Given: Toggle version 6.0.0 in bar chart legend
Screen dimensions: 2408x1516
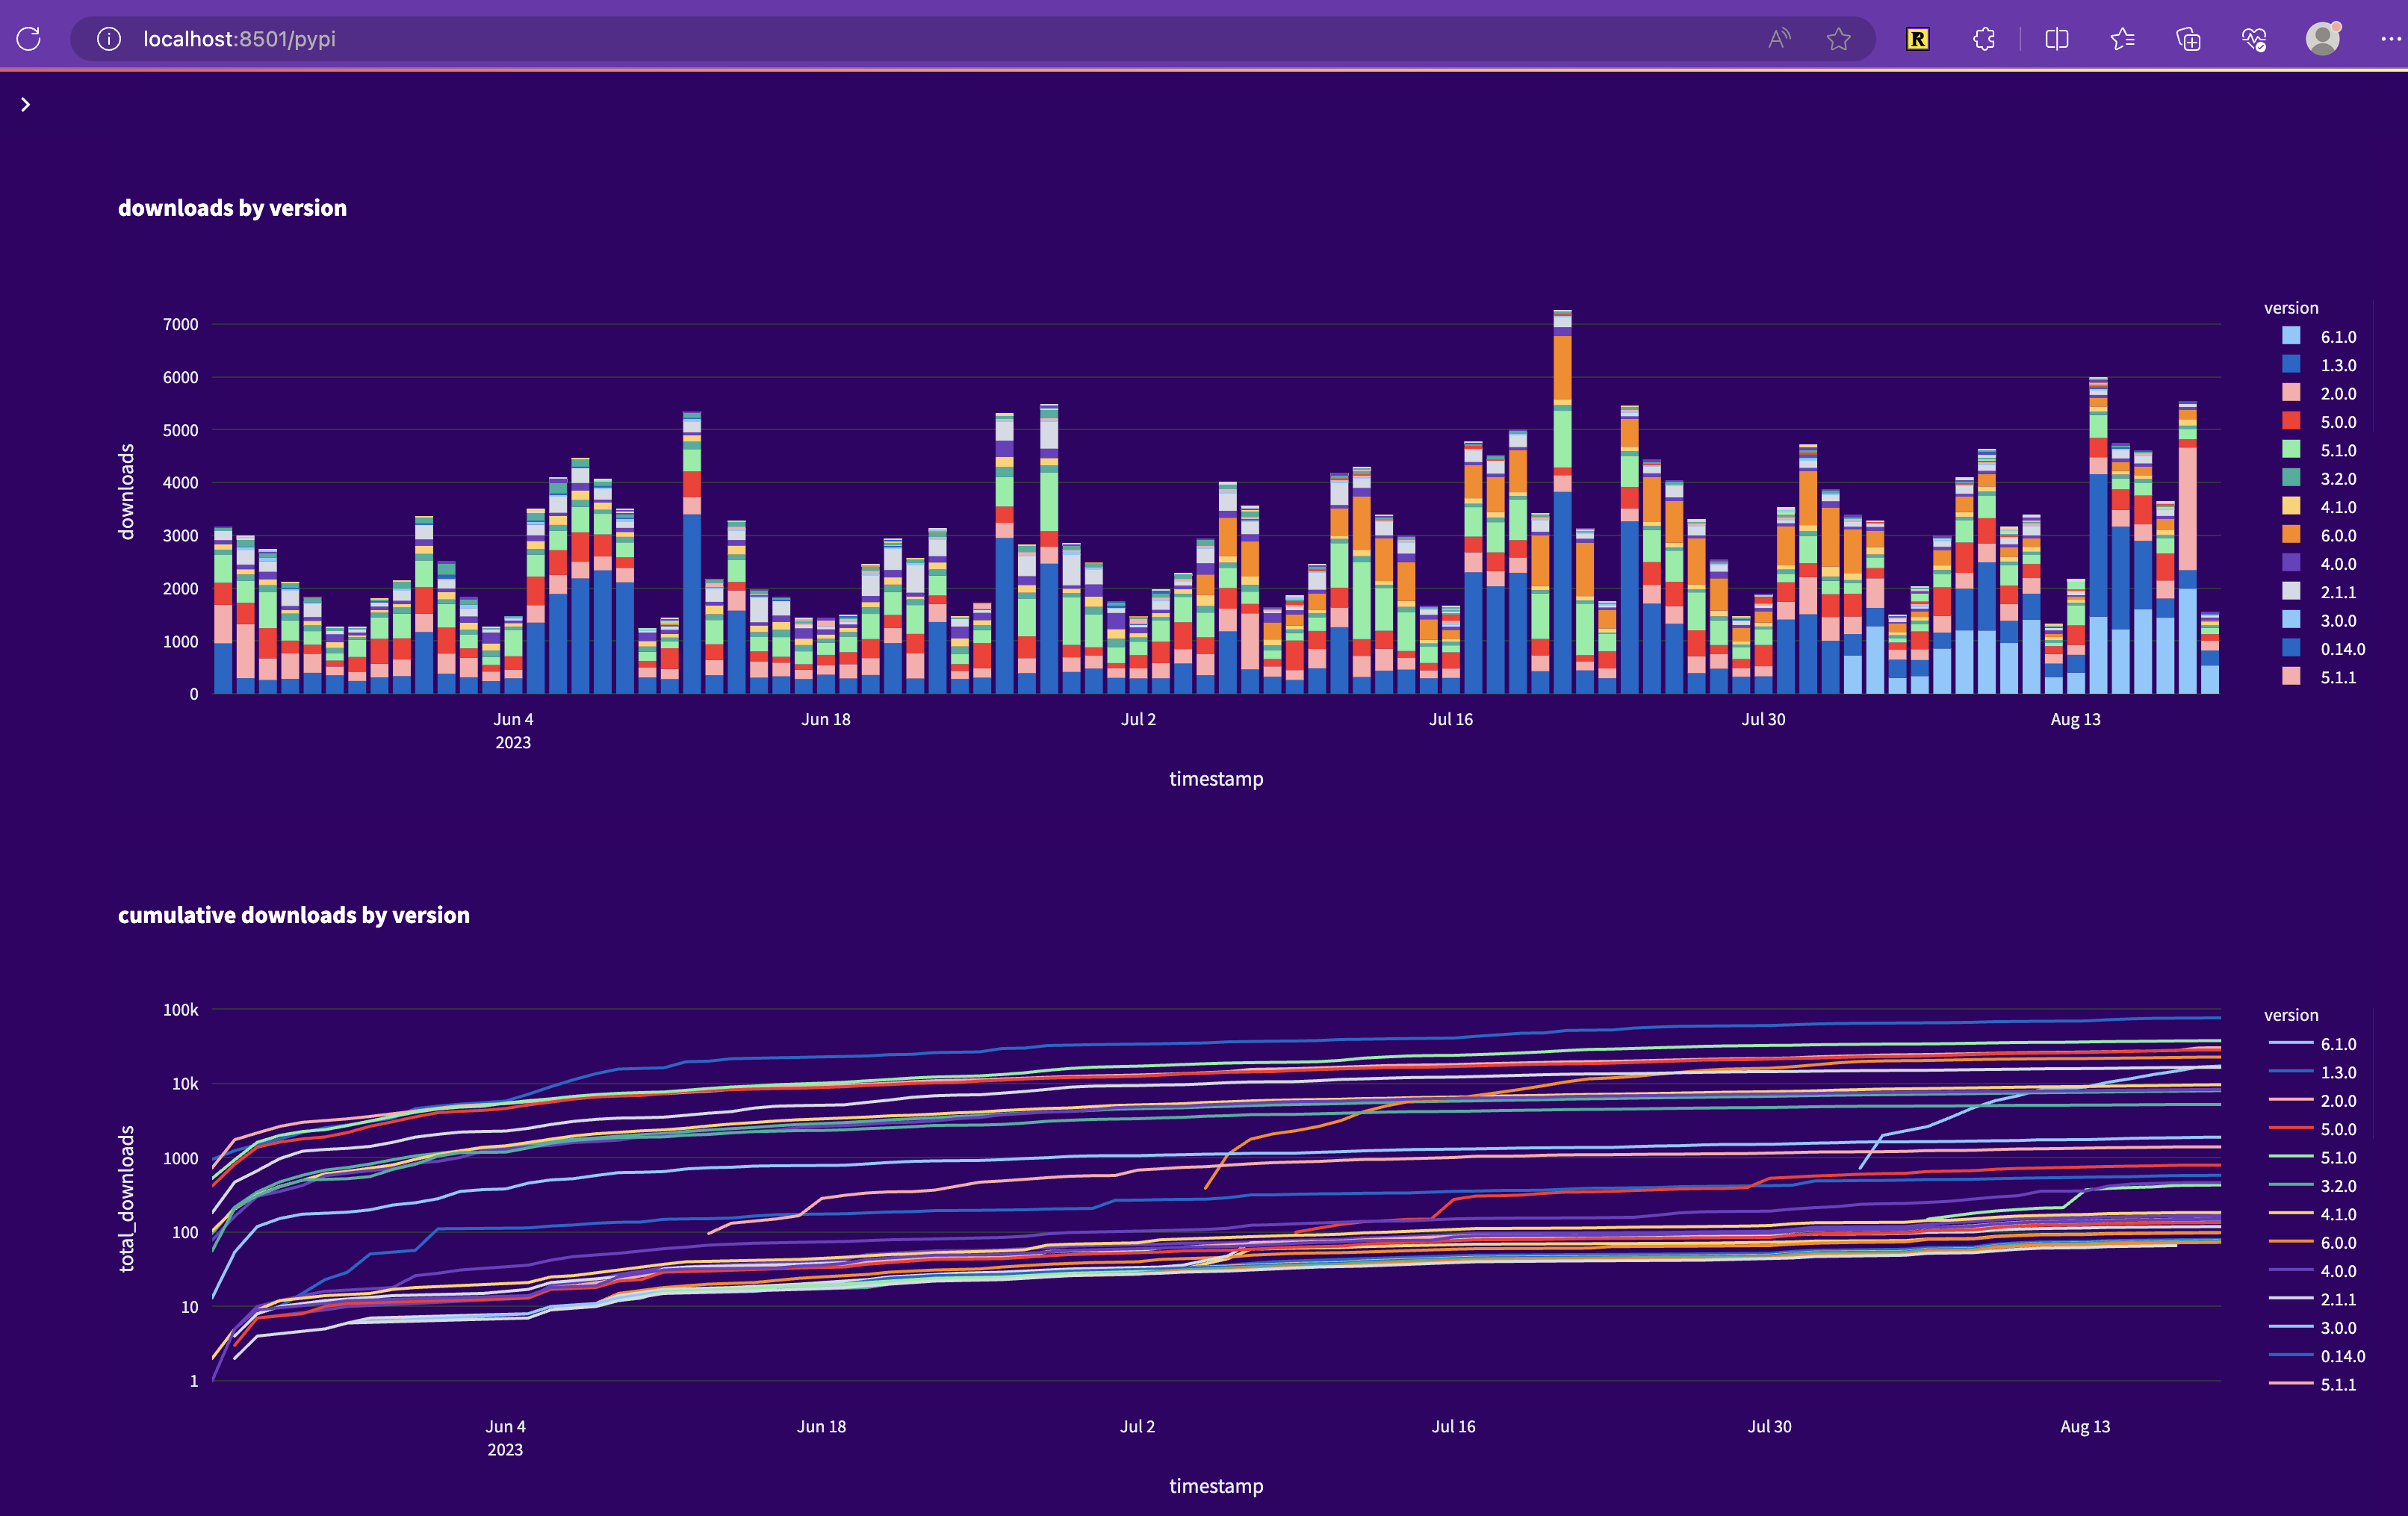Looking at the screenshot, I should pos(2318,535).
